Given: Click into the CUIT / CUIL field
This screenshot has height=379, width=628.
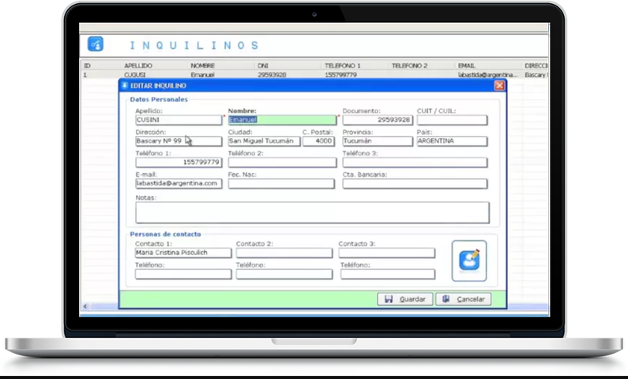Looking at the screenshot, I should (452, 120).
